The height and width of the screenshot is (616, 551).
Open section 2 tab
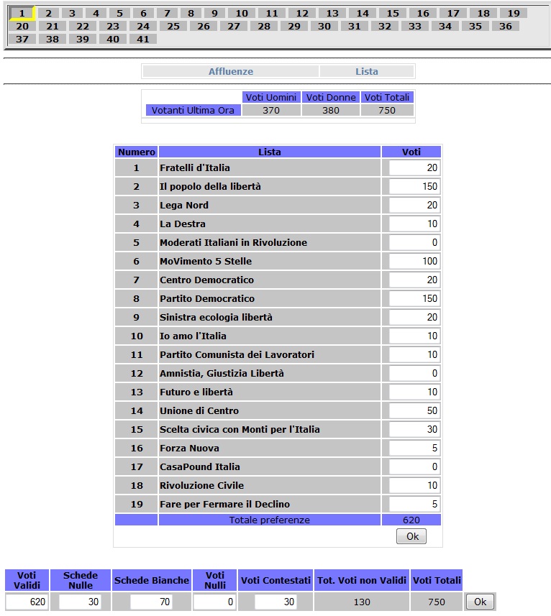click(48, 14)
